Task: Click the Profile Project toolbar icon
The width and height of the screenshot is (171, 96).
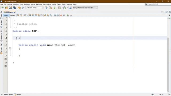Action: click(x=65, y=8)
